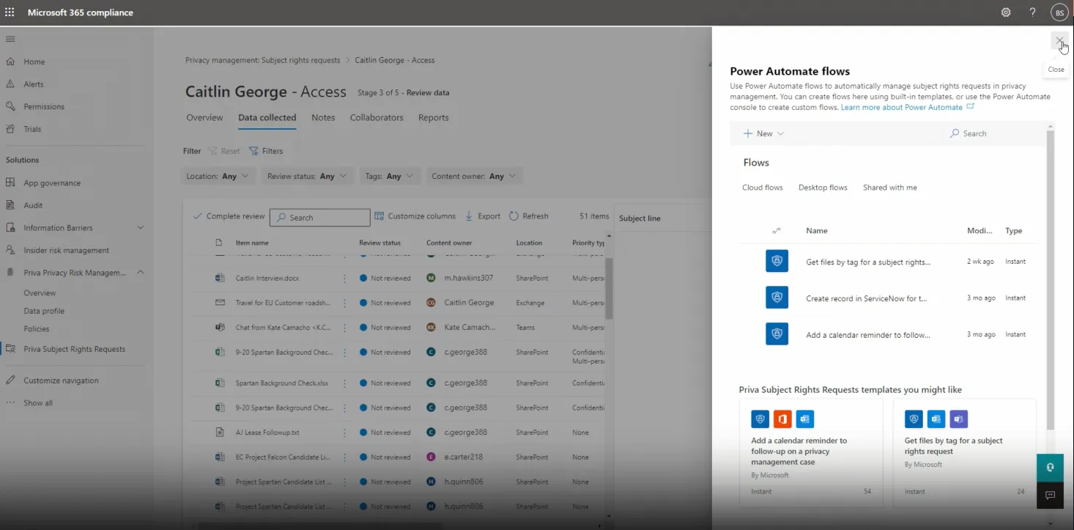Sort by Item name column header
The image size is (1074, 530).
tap(252, 243)
